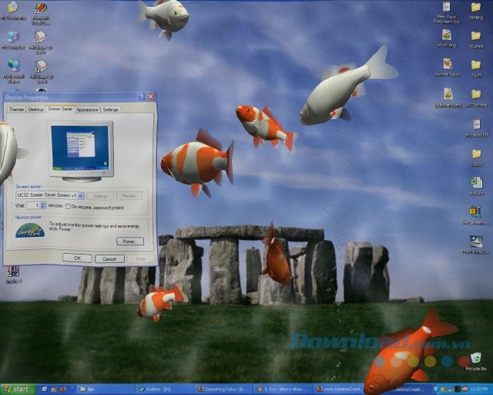The width and height of the screenshot is (493, 395).
Task: Open the My Computer desktop icon
Action: (13, 38)
